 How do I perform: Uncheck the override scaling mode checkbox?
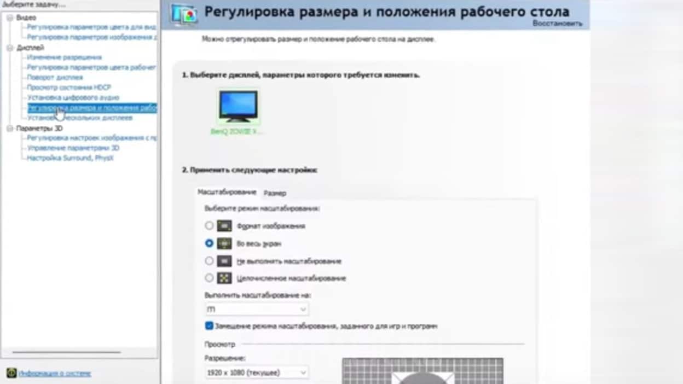[x=209, y=326]
